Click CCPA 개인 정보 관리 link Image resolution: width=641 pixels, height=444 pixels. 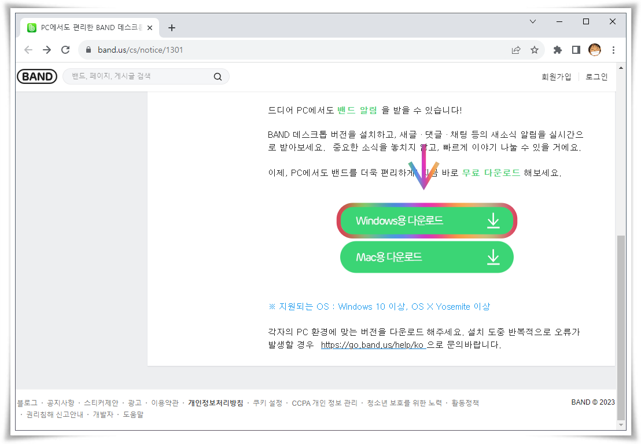(325, 403)
